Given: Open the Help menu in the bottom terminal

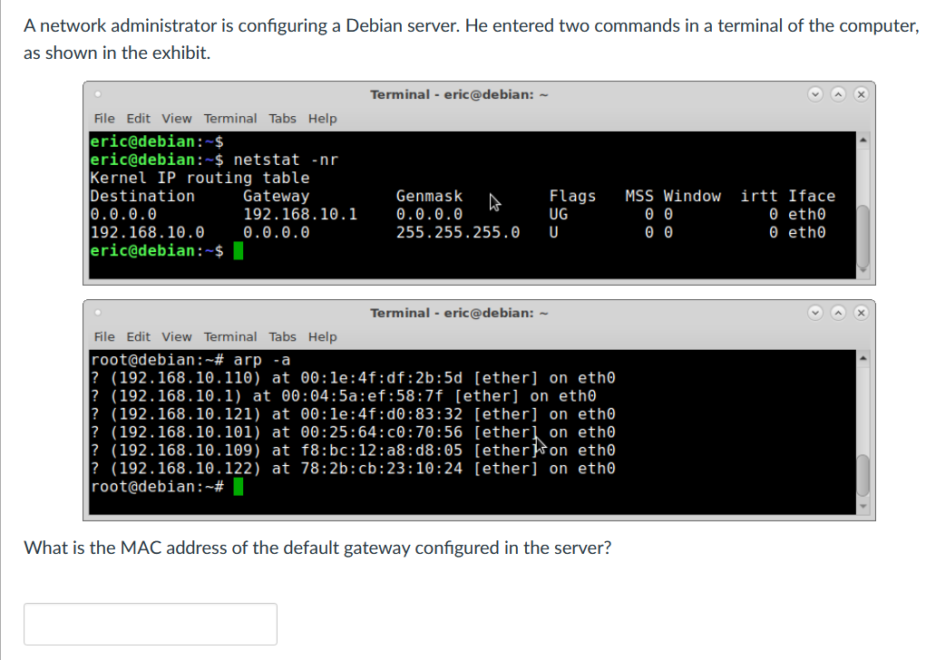Looking at the screenshot, I should (x=322, y=336).
